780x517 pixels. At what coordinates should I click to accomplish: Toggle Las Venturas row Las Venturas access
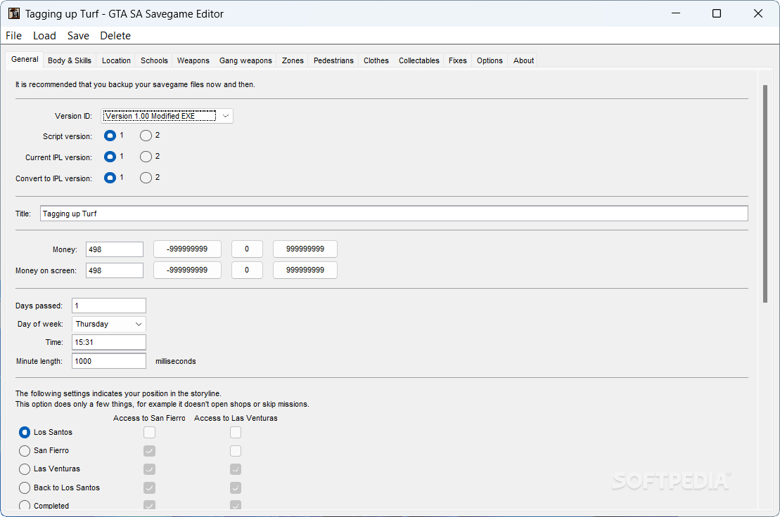pos(236,469)
